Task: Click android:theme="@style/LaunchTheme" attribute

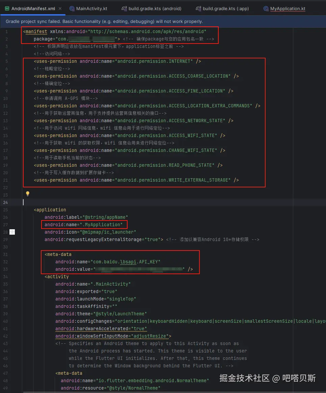Action: point(101,314)
